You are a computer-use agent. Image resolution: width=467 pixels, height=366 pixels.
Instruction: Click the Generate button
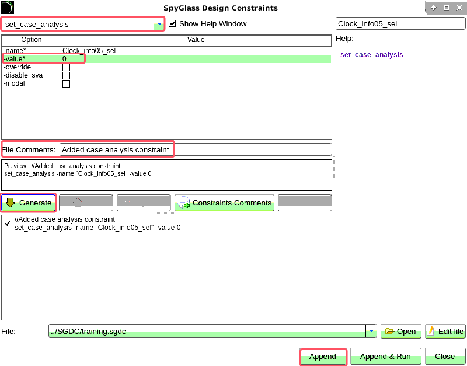point(29,203)
